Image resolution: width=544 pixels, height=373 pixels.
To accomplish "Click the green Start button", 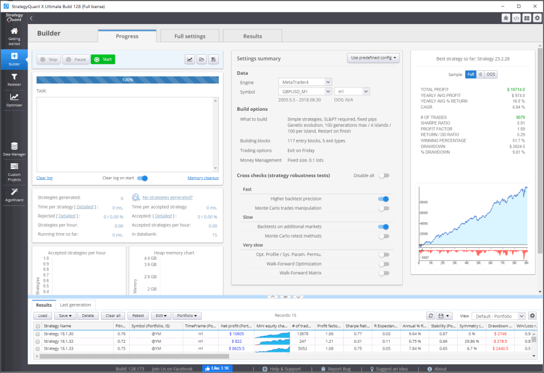I will [103, 59].
